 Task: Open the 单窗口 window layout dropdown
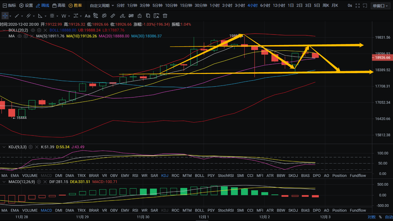pyautogui.click(x=380, y=6)
